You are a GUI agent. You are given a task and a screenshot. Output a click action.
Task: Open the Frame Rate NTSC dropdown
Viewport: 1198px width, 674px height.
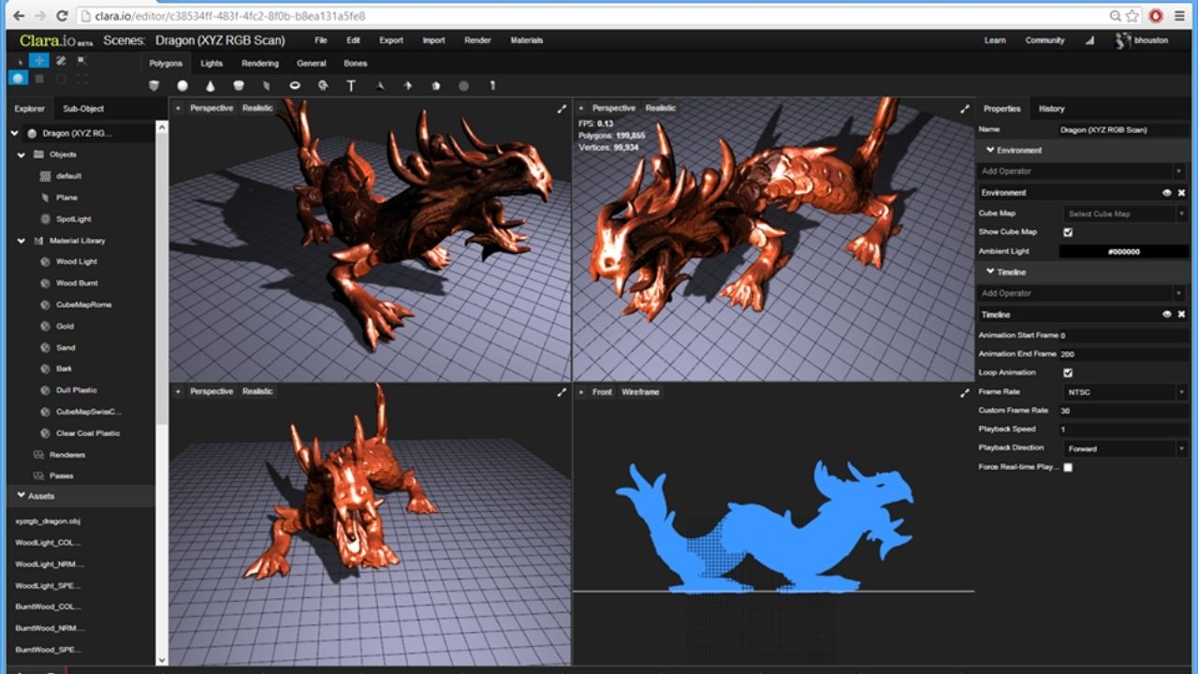pyautogui.click(x=1124, y=392)
